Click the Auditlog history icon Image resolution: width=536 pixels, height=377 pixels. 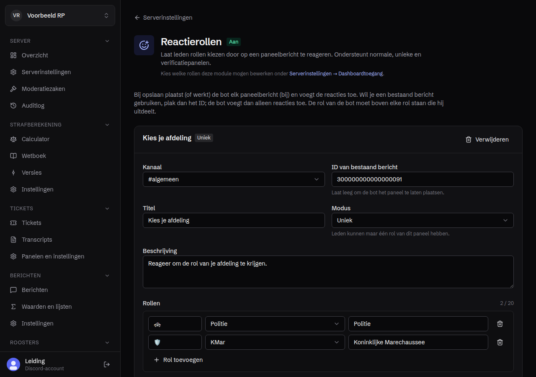[x=13, y=106]
